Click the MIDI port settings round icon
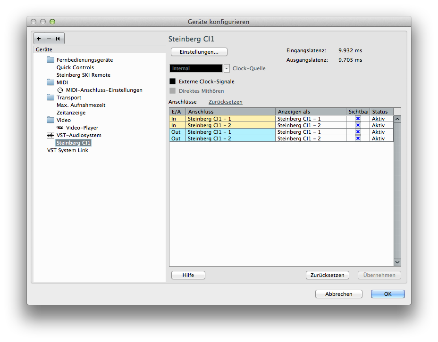 click(60, 90)
